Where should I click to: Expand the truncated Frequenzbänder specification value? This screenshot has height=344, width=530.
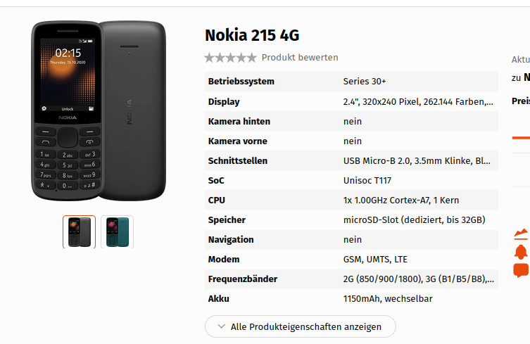[x=419, y=279]
